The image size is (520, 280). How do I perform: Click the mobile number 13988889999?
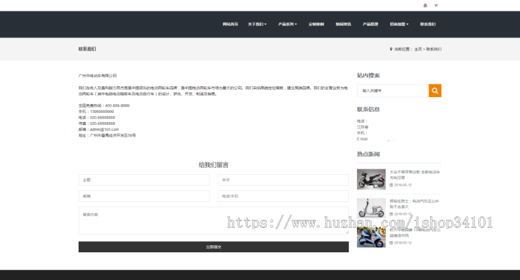click(102, 112)
